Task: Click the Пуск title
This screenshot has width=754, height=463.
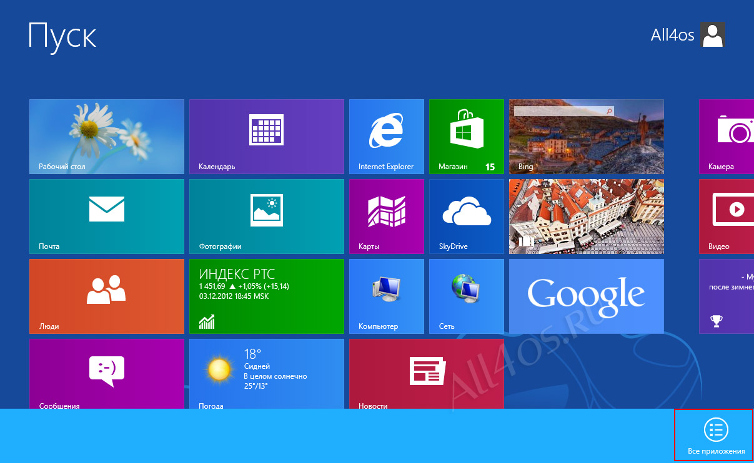Action: pos(62,36)
